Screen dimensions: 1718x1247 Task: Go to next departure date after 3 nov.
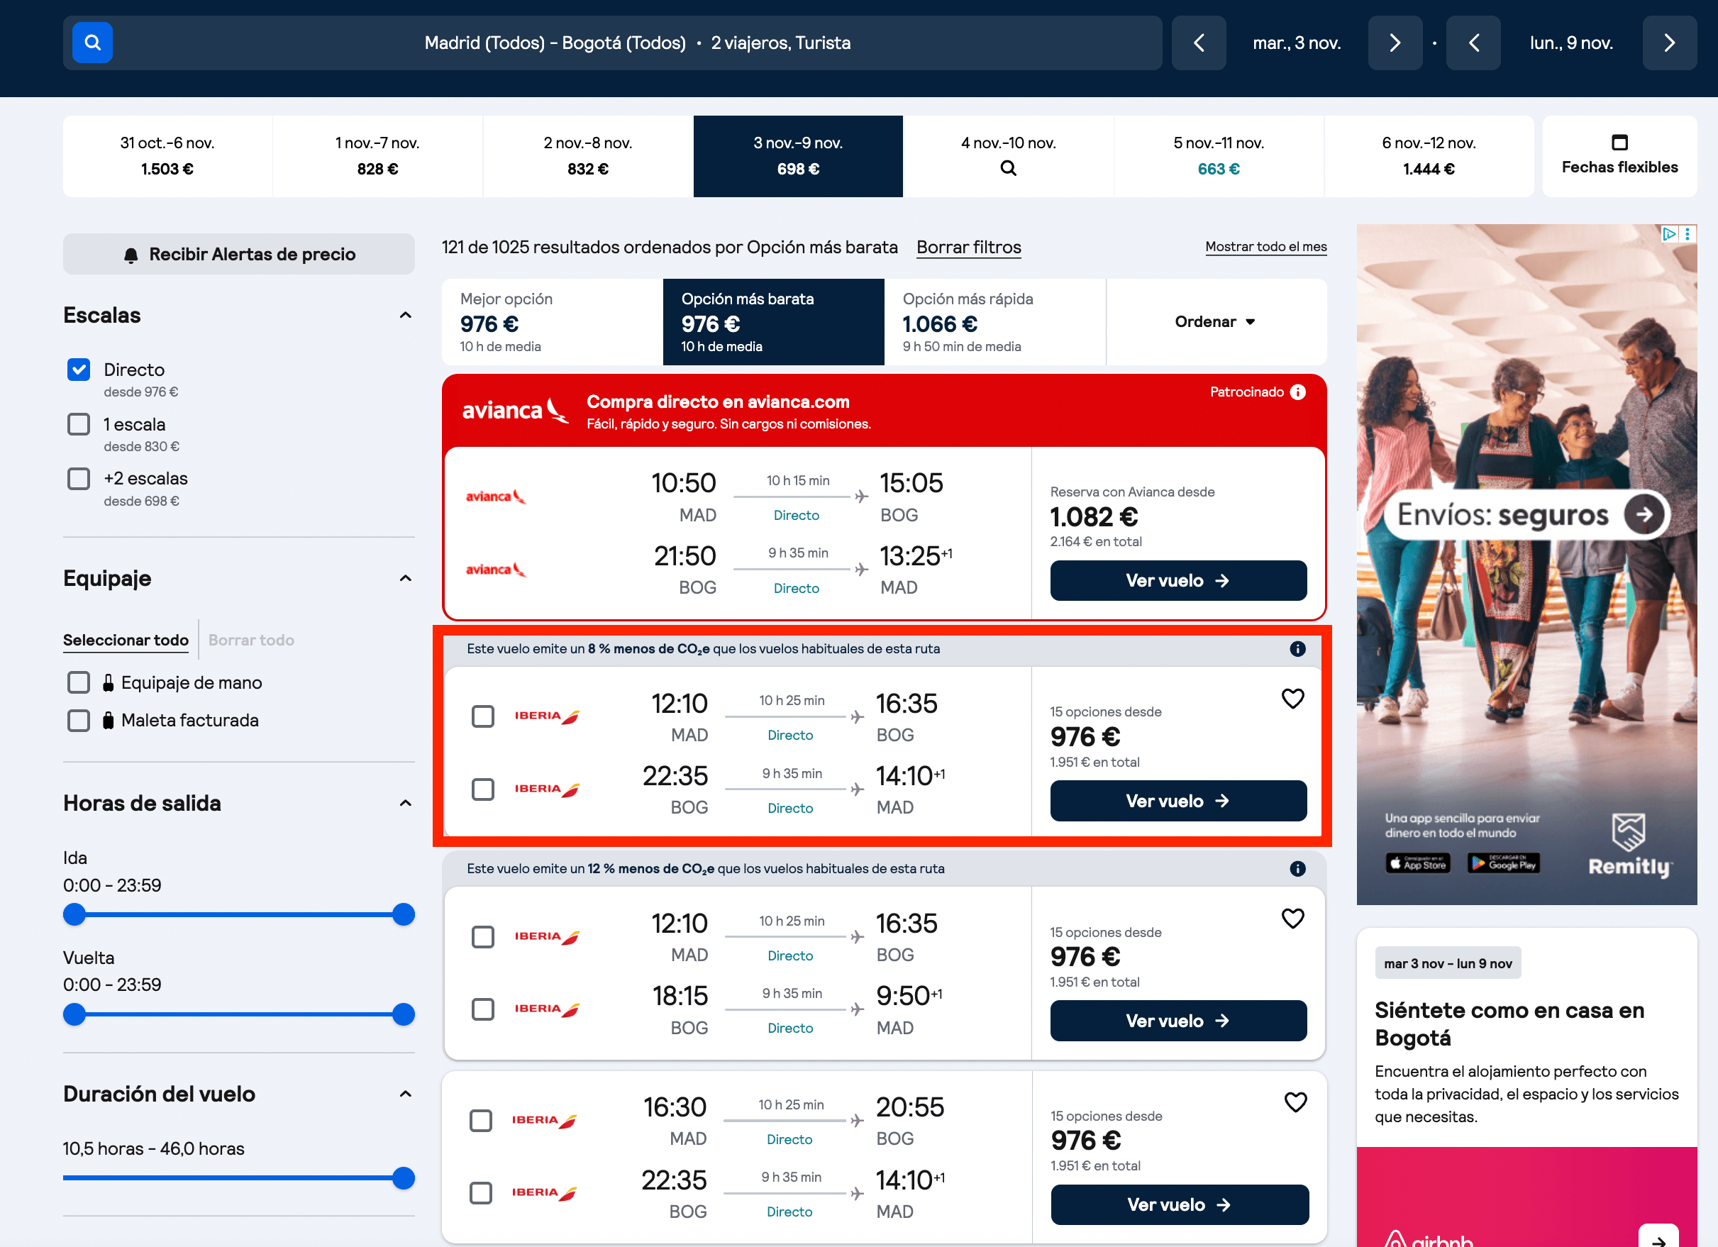(x=1395, y=43)
